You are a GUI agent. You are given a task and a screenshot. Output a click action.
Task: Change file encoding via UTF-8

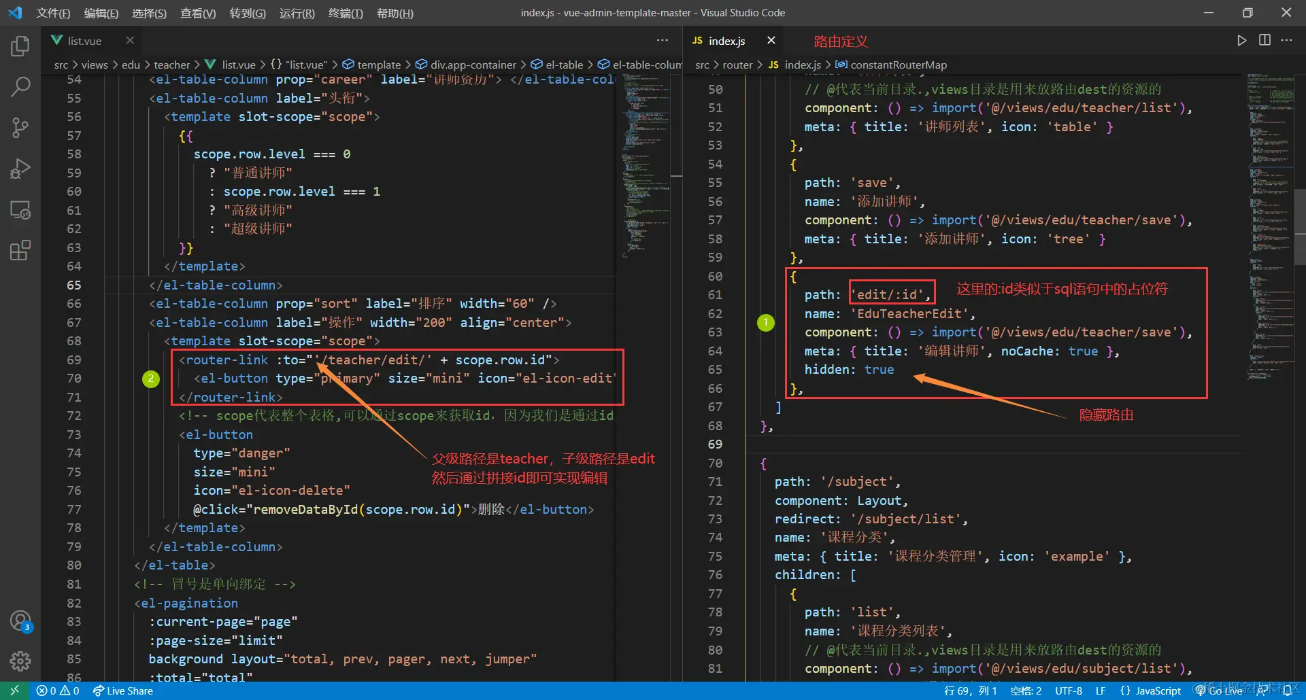(x=1069, y=691)
